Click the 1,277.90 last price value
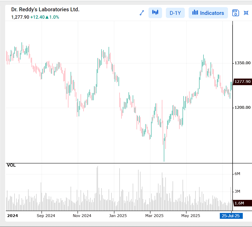Viewport: 252px width, 227px height. pos(20,17)
